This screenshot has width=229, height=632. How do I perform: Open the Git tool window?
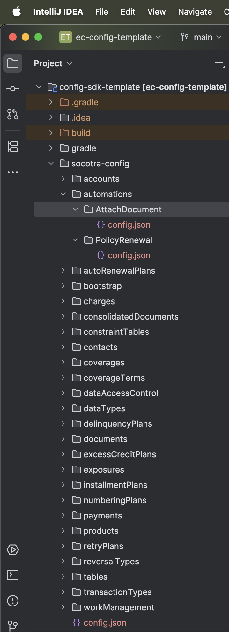coord(13,625)
